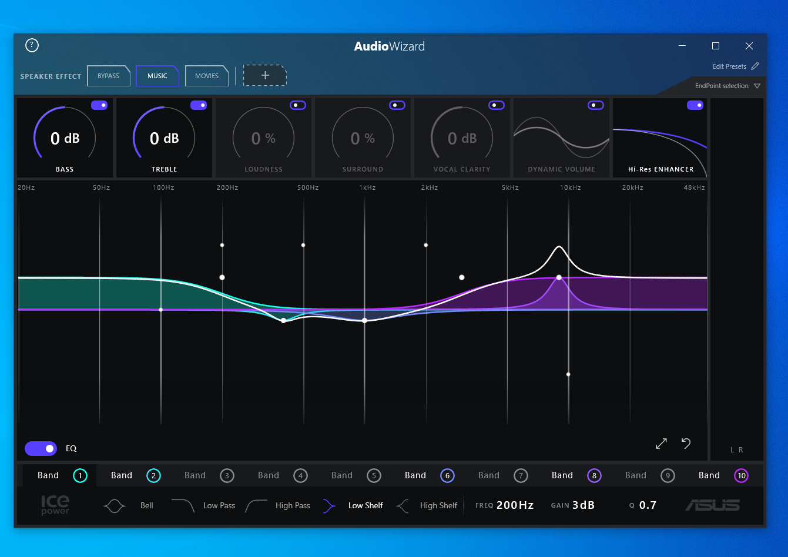Click the Band 5 circle number

374,475
